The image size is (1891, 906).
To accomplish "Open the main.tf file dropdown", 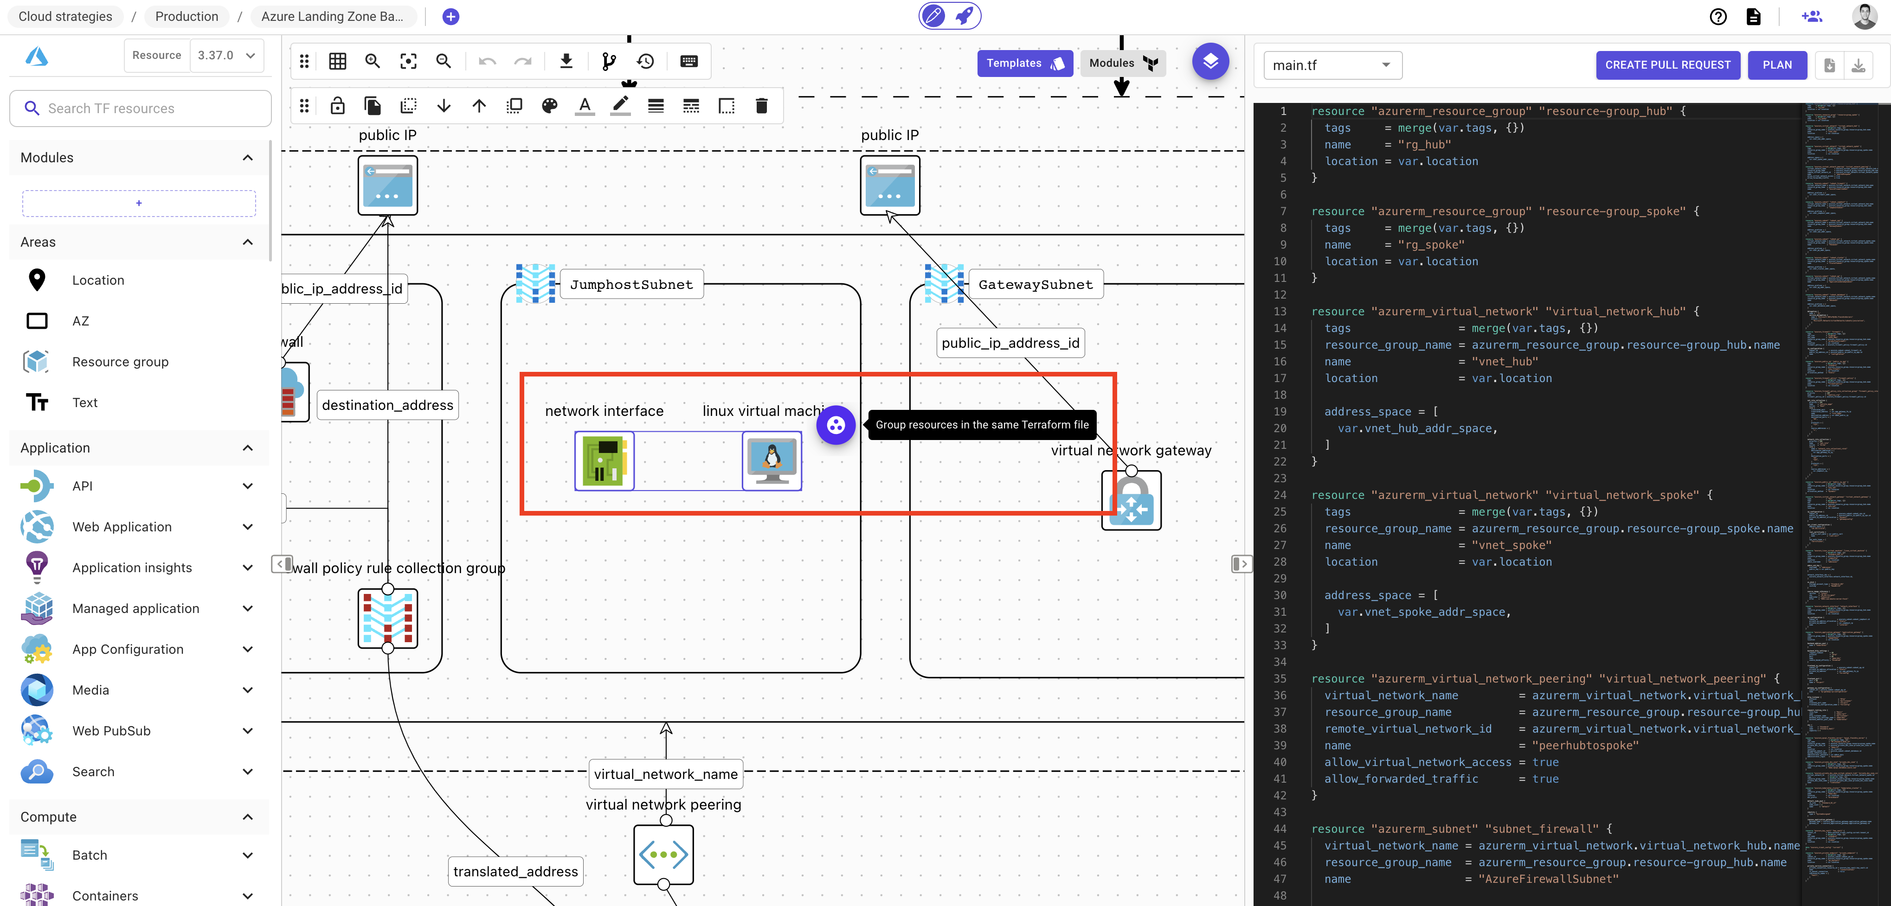I will pyautogui.click(x=1331, y=65).
